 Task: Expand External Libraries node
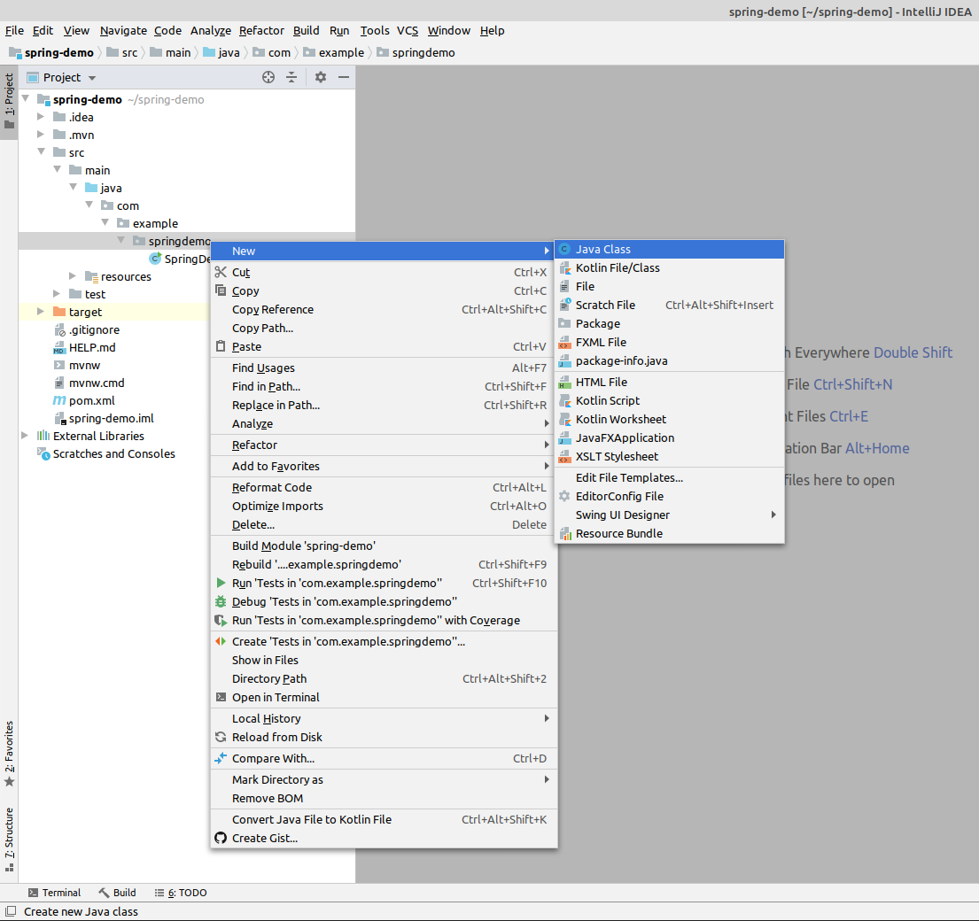coord(25,436)
